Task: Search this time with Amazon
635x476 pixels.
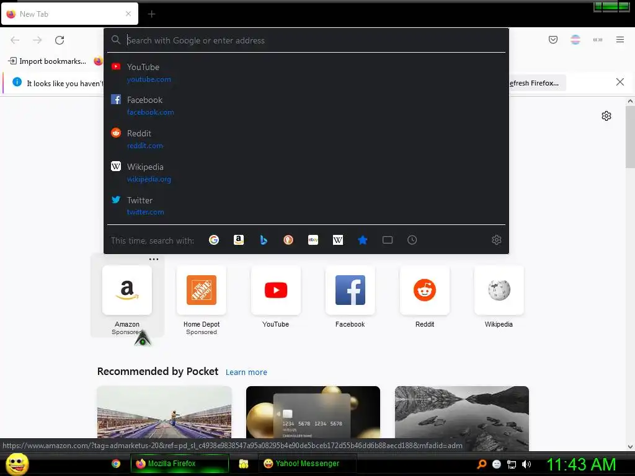Action: (x=239, y=240)
